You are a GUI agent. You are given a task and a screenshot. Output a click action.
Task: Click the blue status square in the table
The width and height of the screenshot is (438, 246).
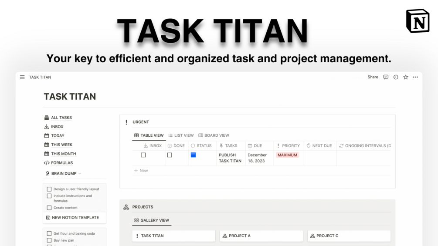(x=194, y=155)
